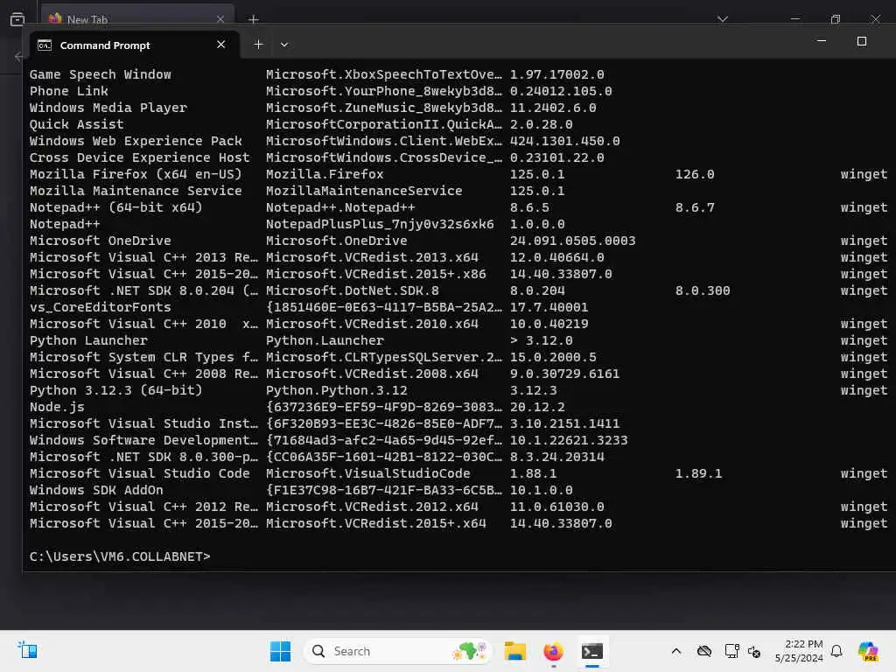Close the Command Prompt tab
896x672 pixels.
(x=221, y=45)
